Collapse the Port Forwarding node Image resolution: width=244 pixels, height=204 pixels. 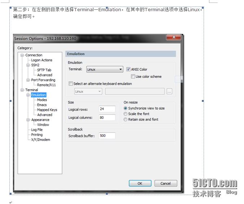click(x=28, y=80)
